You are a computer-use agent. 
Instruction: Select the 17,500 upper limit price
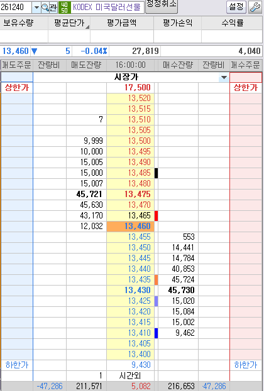pos(130,87)
